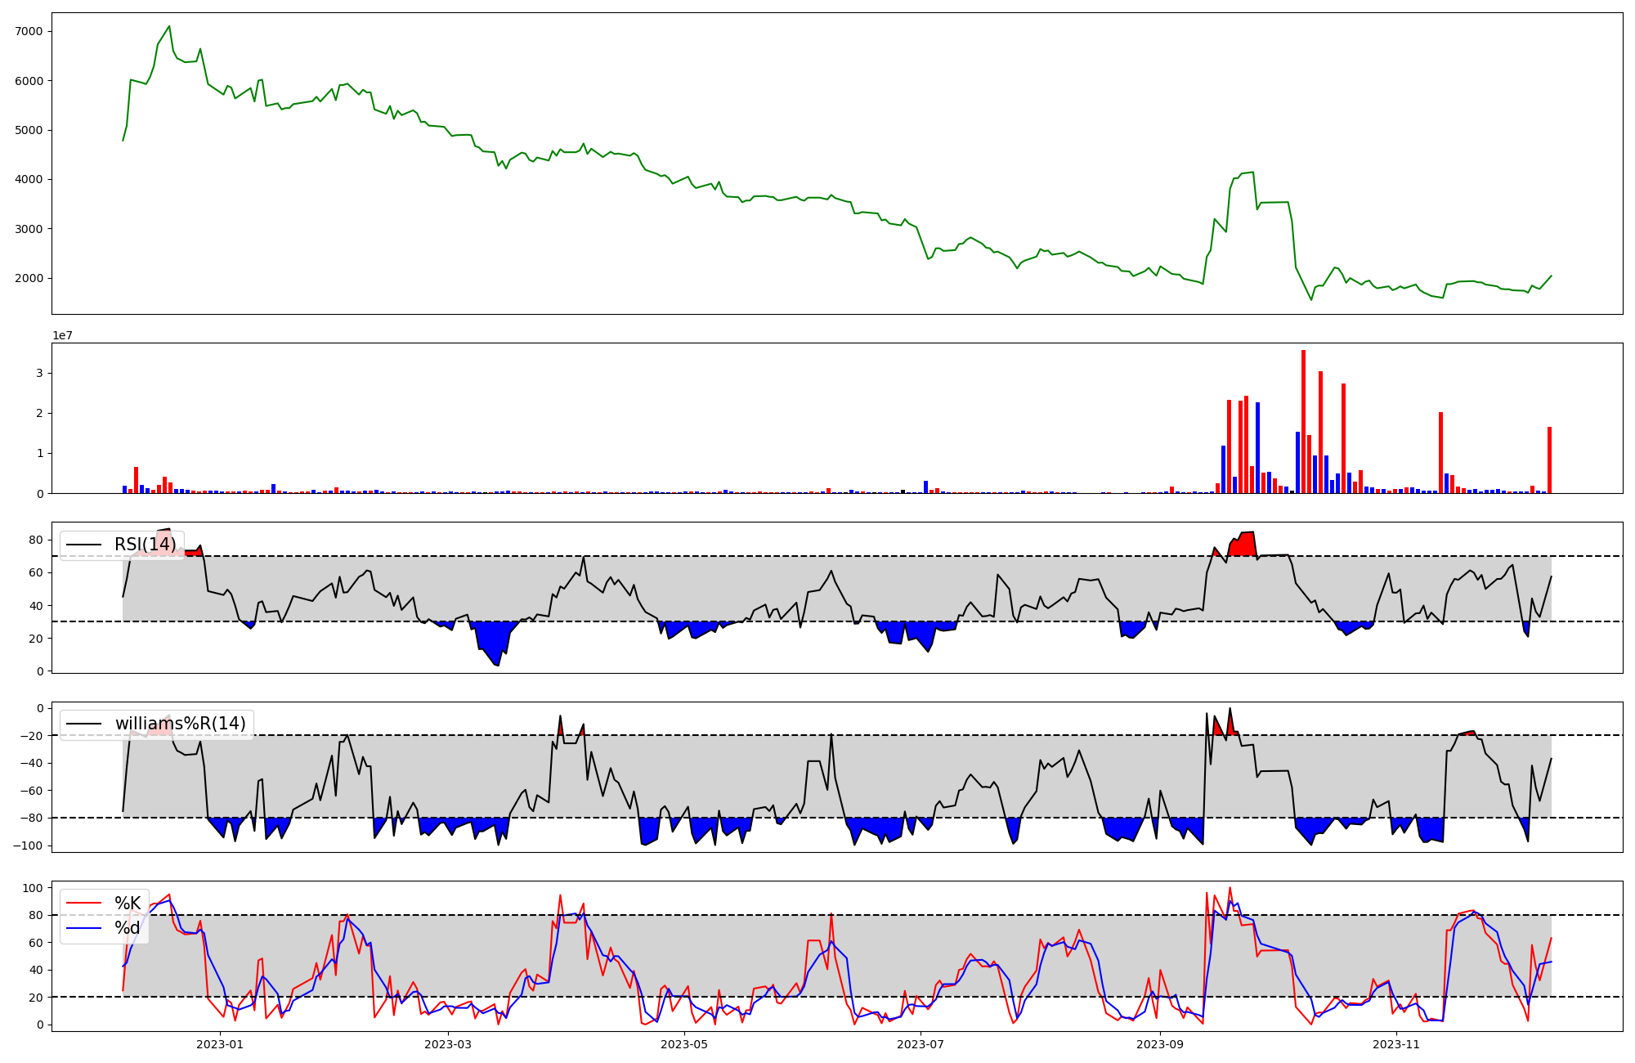The image size is (1635, 1063).
Task: Click the 7000 tick on price axis
Action: point(29,31)
